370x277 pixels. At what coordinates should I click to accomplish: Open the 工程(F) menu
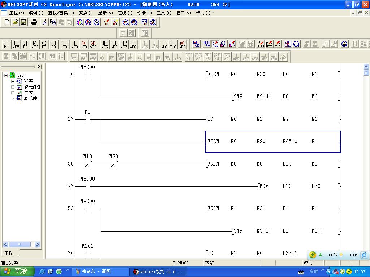[x=16, y=13]
